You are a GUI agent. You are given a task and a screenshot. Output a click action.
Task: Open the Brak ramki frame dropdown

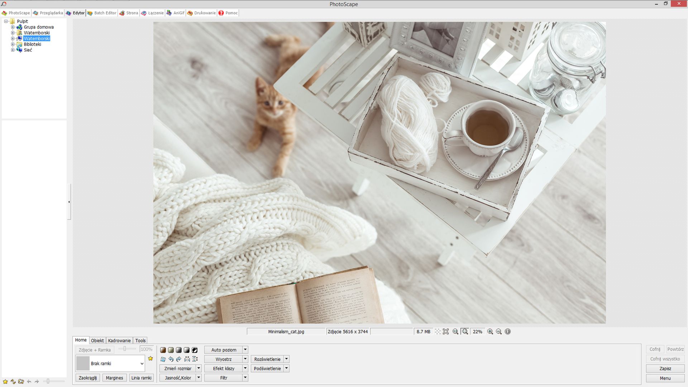point(142,364)
